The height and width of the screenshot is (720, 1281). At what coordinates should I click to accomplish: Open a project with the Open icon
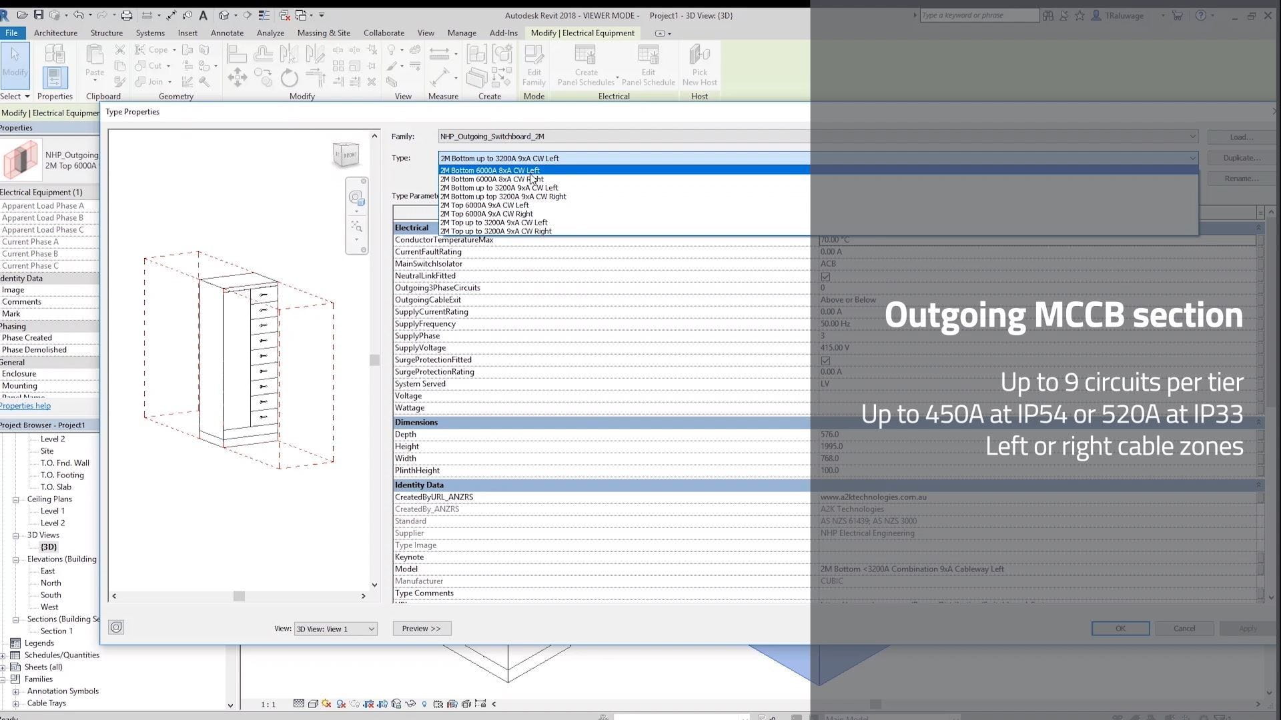(23, 15)
